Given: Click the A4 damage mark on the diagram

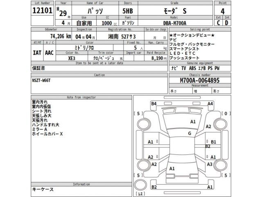Looking at the screenshot, I should click(210, 104).
